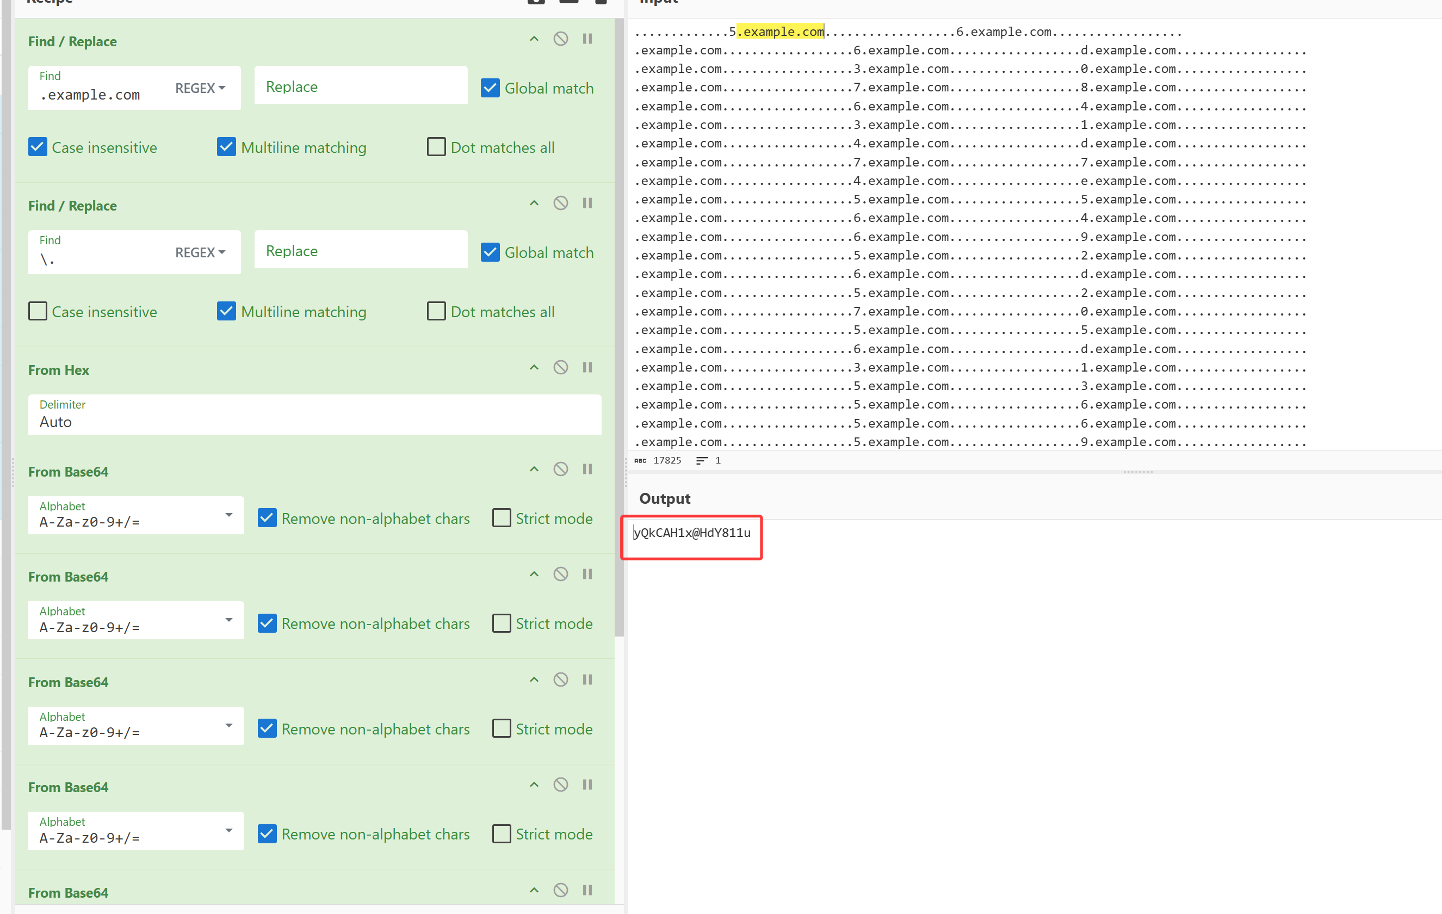The image size is (1442, 914).
Task: Enable Strict mode on first From Base64
Action: (501, 518)
